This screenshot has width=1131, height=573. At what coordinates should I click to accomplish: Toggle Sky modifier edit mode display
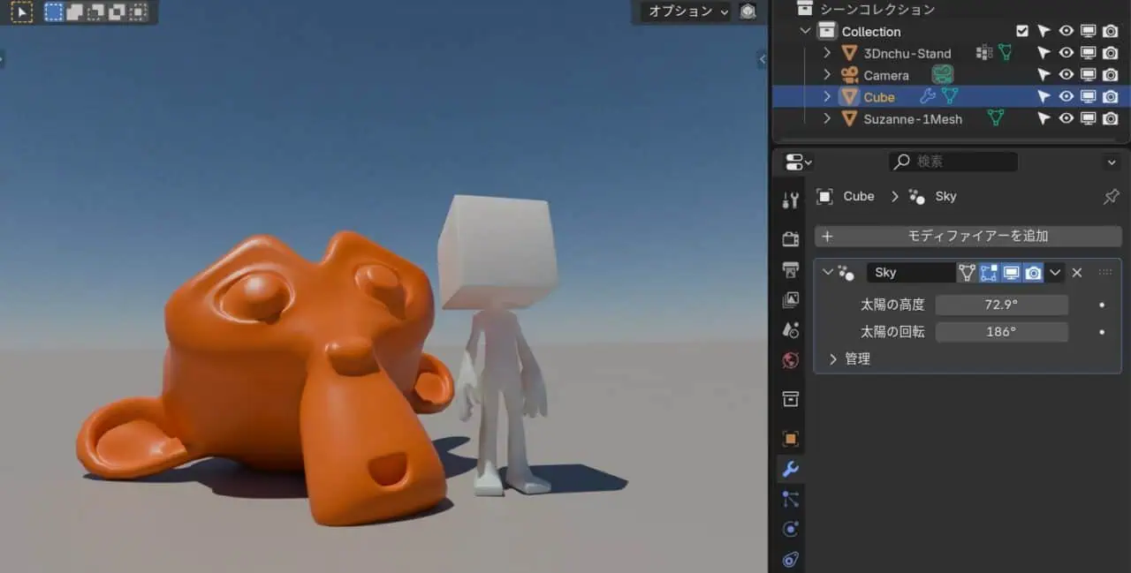[989, 273]
